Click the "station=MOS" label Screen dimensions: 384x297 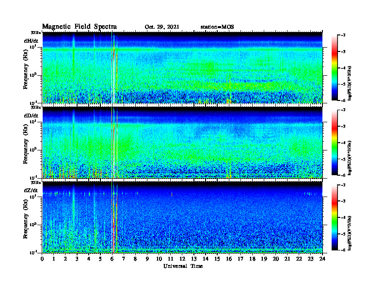pos(217,27)
